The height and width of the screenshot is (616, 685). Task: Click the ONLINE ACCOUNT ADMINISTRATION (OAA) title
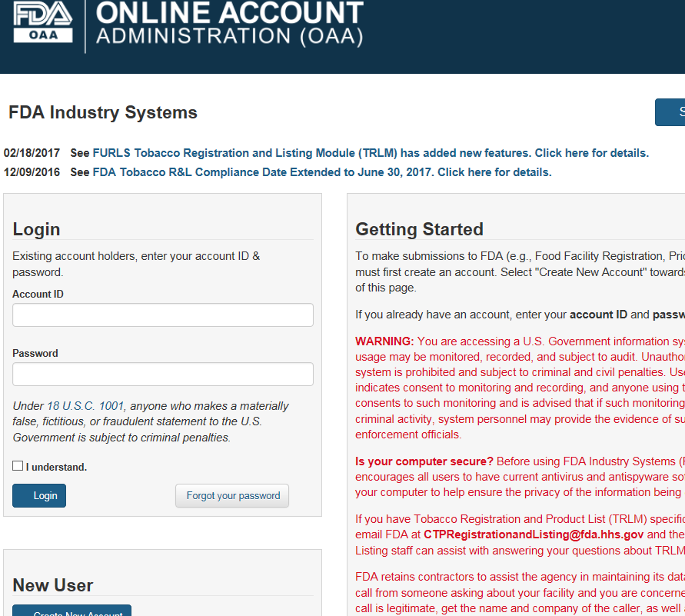pyautogui.click(x=230, y=24)
